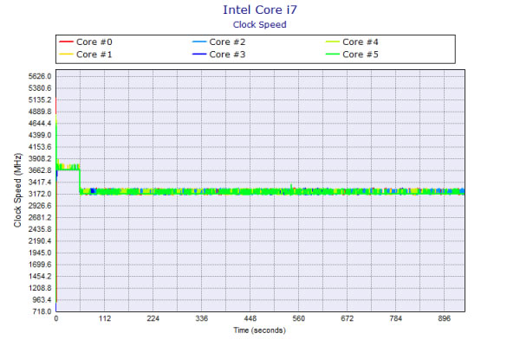
Task: Click the Core #2 light blue legend line
Action: [x=199, y=42]
